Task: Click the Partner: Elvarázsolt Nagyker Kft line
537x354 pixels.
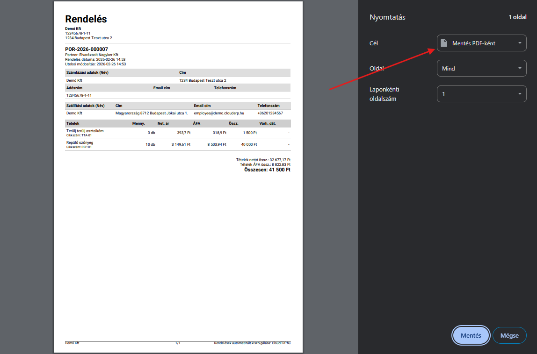Action: click(x=92, y=55)
